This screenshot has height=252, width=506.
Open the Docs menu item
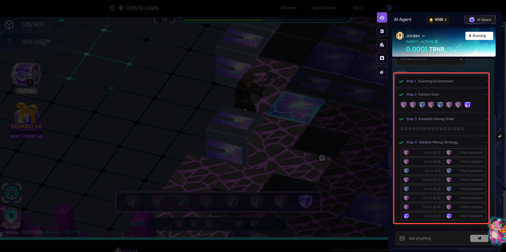click(x=357, y=8)
